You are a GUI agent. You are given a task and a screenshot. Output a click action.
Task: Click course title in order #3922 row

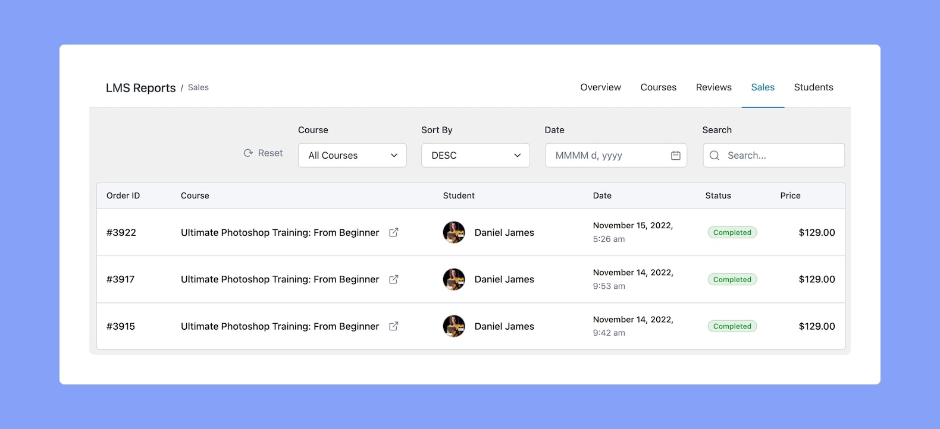[x=280, y=232]
